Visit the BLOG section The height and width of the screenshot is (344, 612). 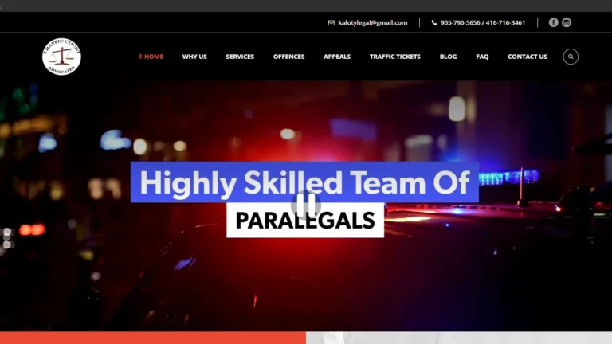[x=448, y=57]
